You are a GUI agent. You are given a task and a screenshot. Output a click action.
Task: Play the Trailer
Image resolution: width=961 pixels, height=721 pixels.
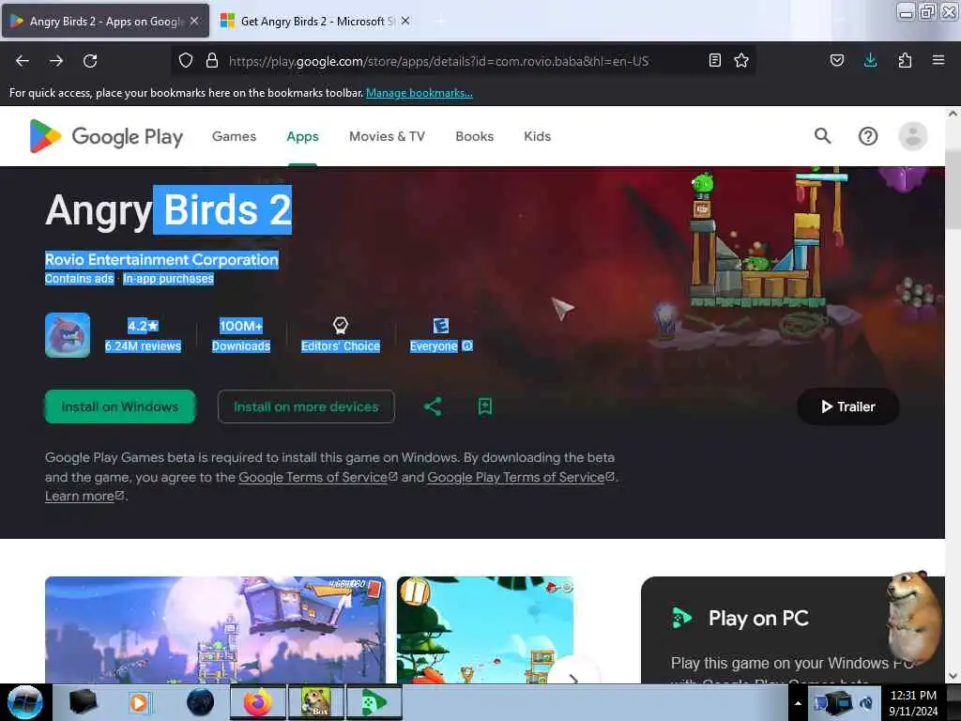click(x=848, y=407)
